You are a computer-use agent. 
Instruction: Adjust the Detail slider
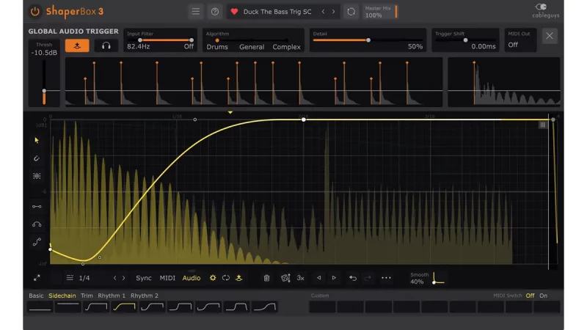pyautogui.click(x=368, y=40)
